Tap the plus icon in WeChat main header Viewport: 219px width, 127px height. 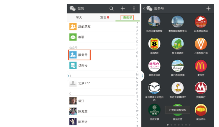pos(123,9)
